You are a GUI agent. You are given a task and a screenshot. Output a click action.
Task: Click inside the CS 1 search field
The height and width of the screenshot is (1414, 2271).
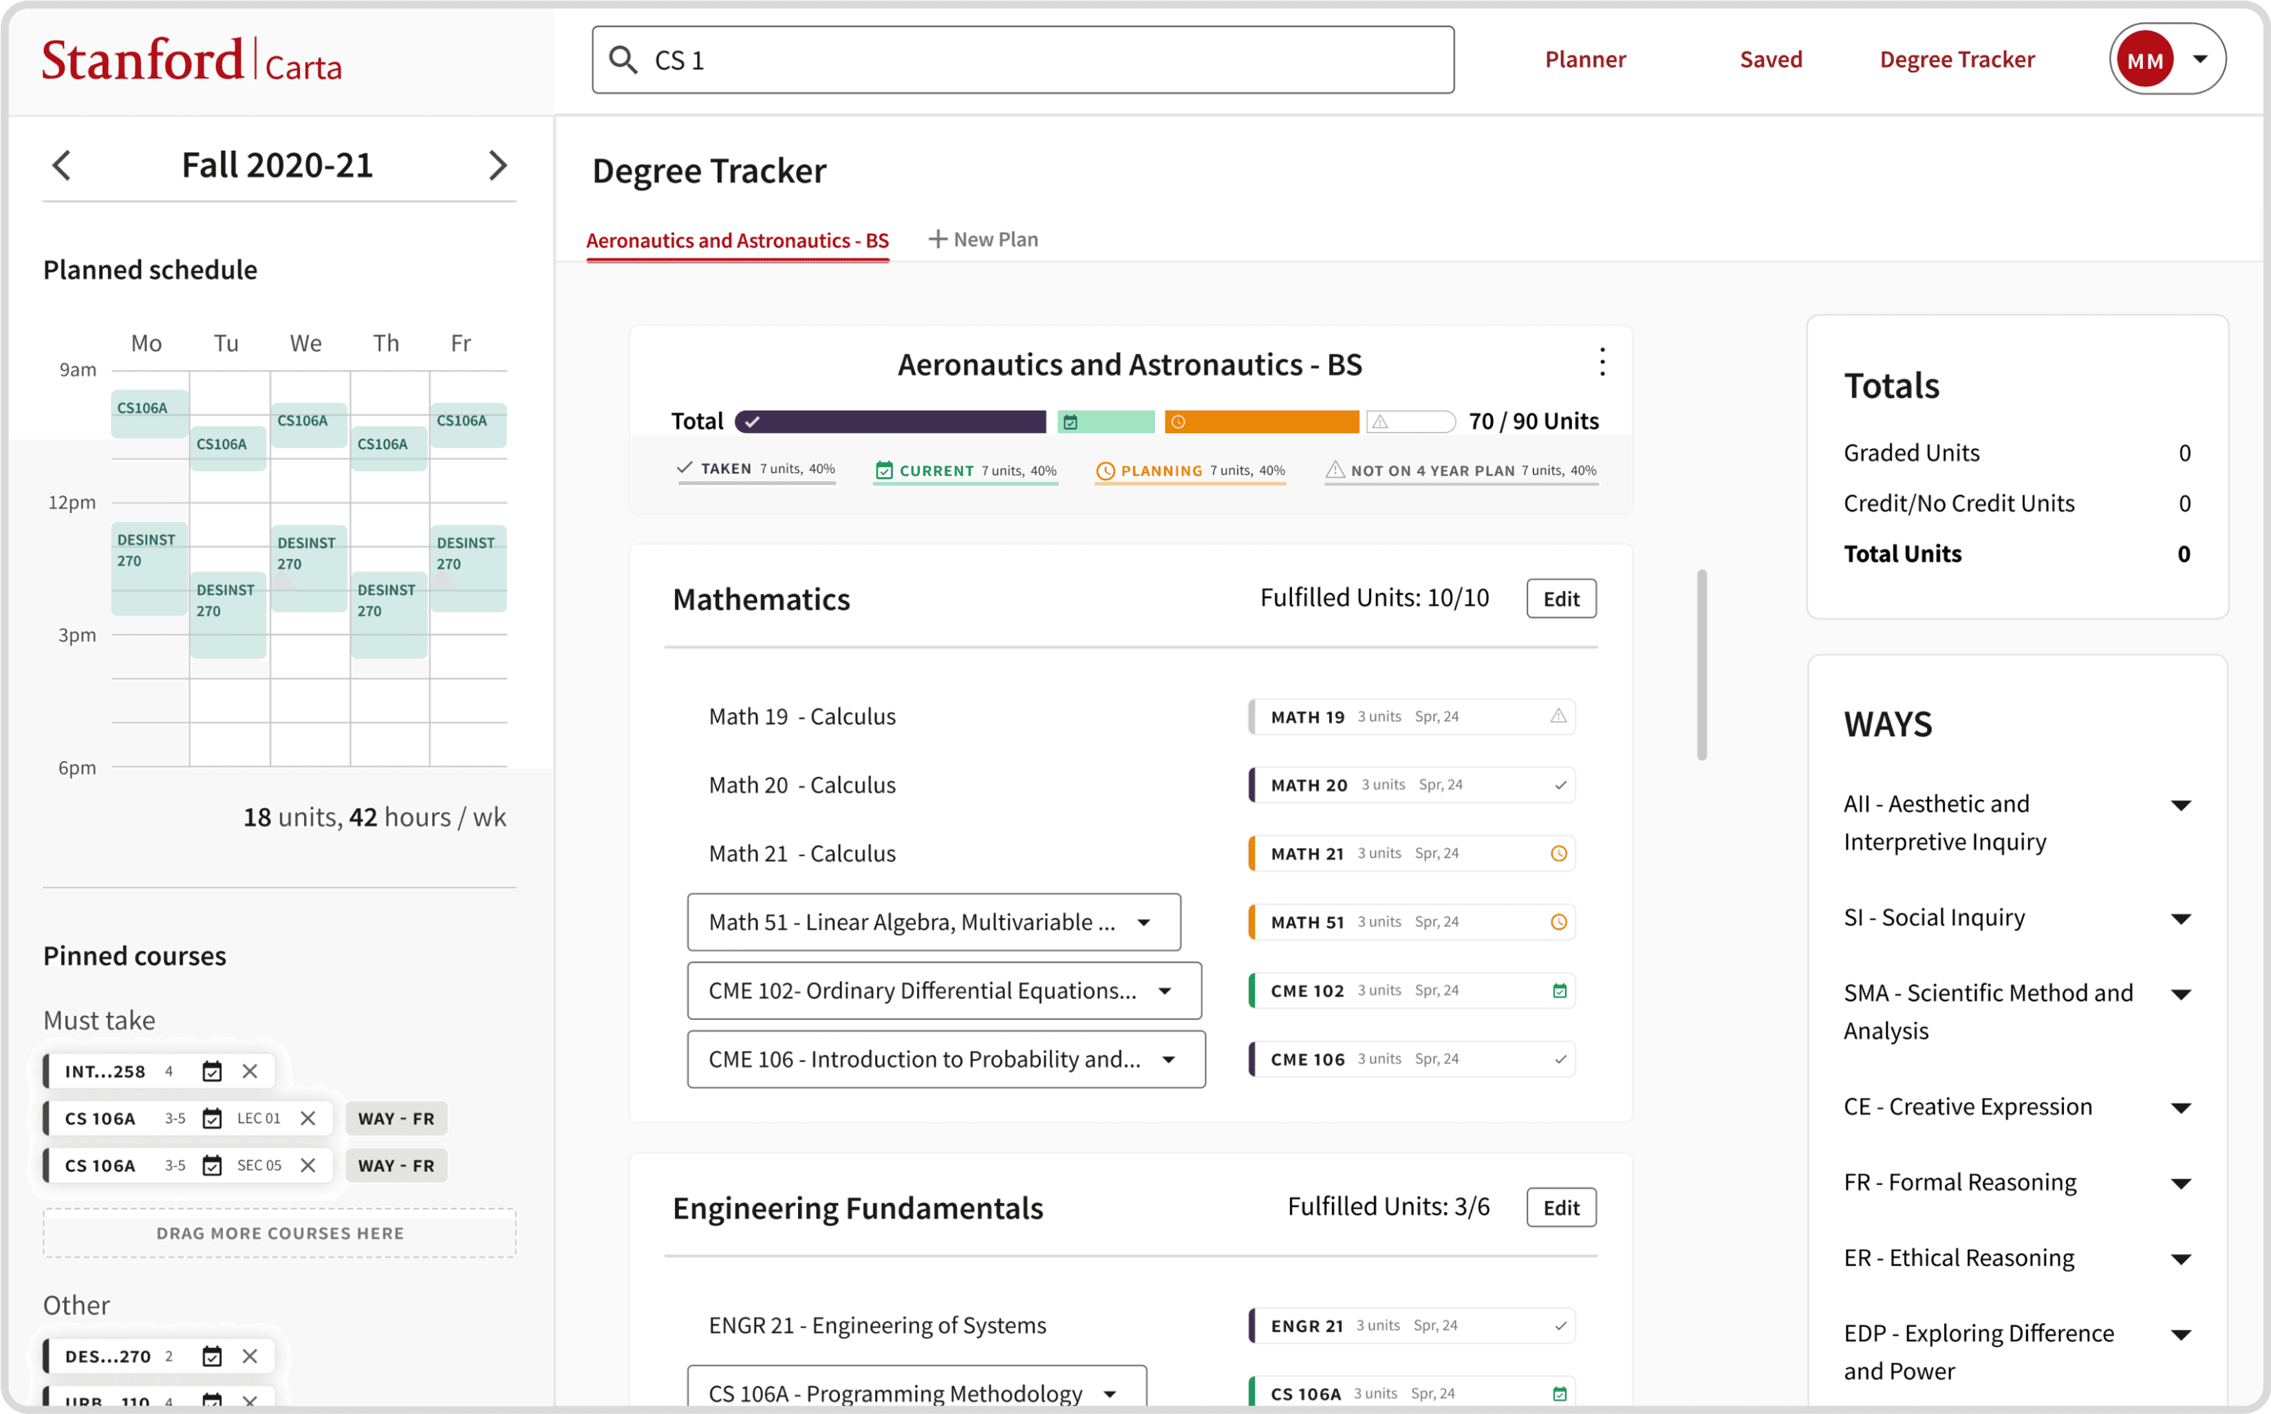[x=1029, y=60]
